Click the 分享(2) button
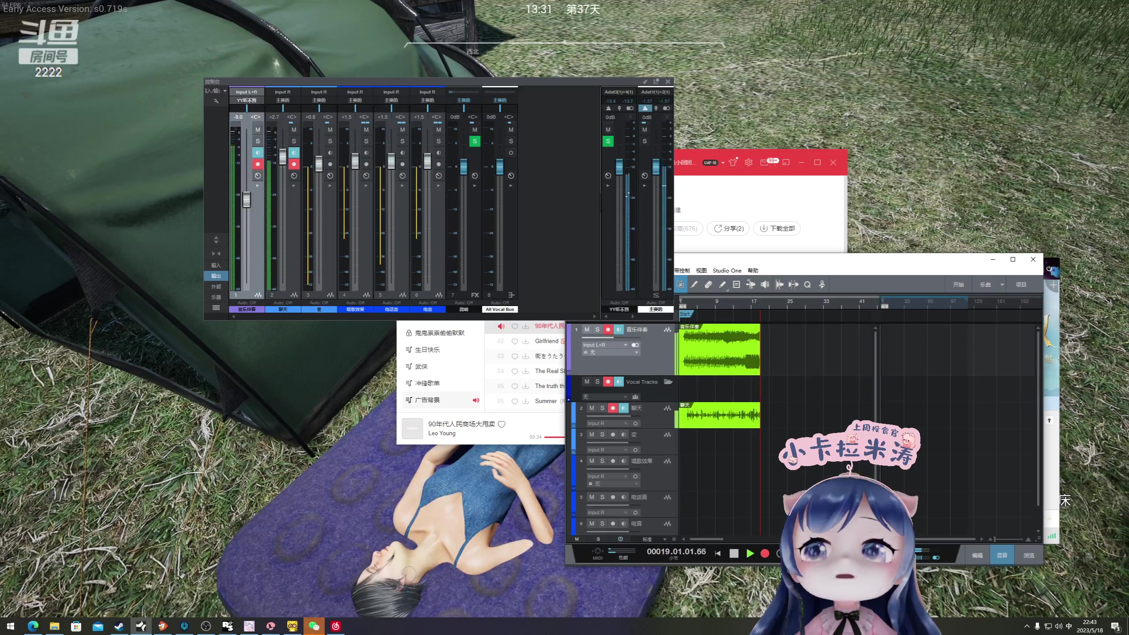1129x635 pixels. coord(729,228)
